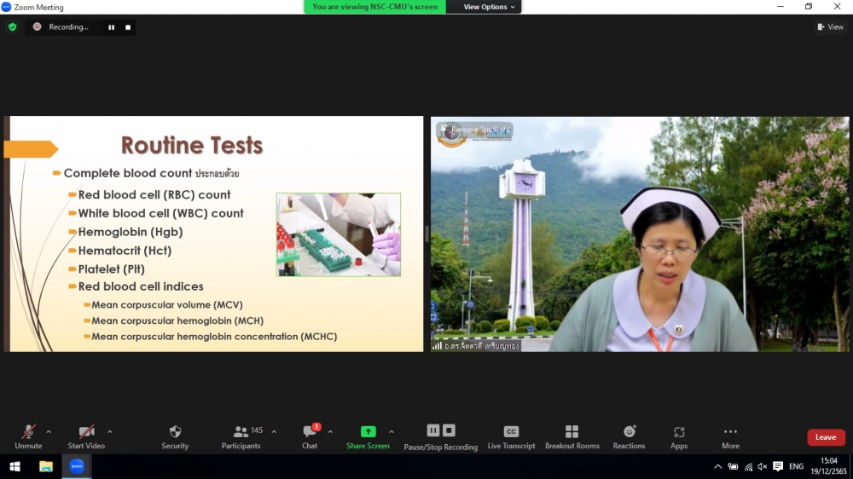This screenshot has width=853, height=479.
Task: Click the green encryption shield icon
Action: [x=12, y=27]
